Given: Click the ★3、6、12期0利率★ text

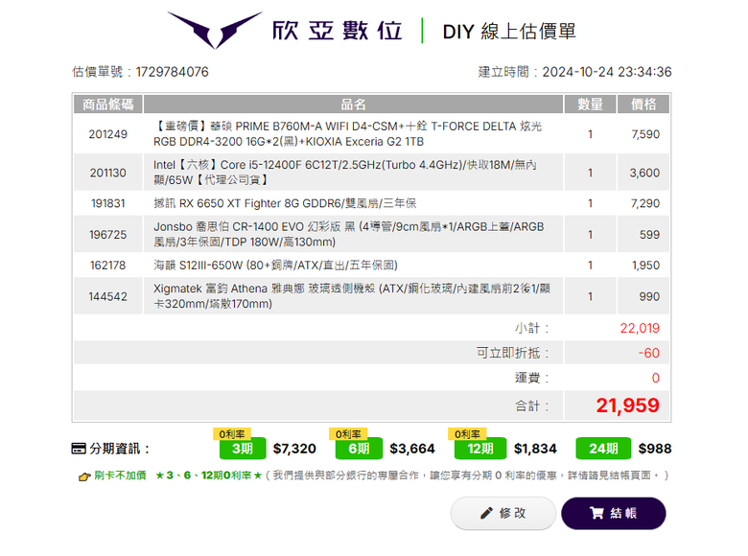Looking at the screenshot, I should (x=209, y=475).
